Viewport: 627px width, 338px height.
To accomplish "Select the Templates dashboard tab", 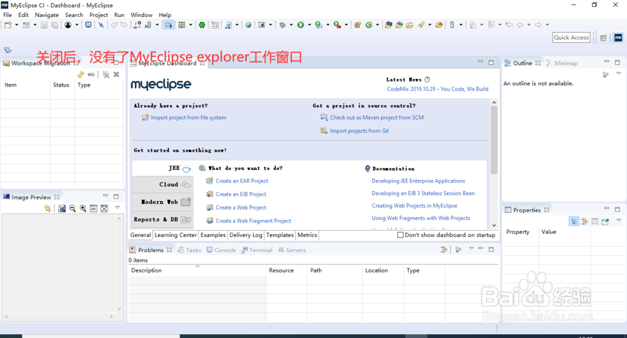I will coord(280,235).
